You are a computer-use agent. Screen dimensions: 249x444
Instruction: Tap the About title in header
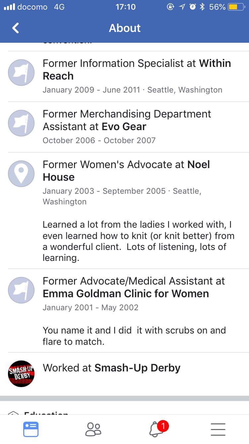tap(124, 28)
